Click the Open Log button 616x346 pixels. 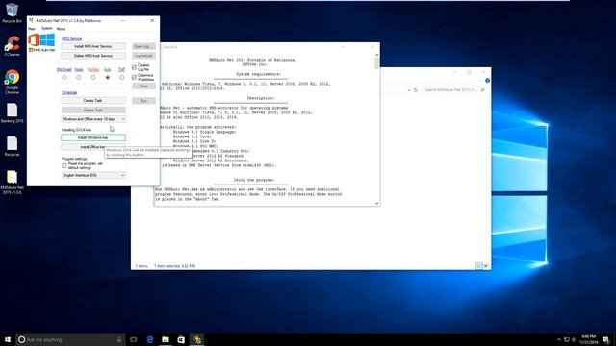click(x=143, y=46)
